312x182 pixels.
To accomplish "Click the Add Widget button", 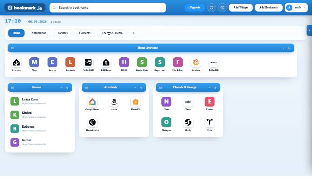I will point(241,8).
